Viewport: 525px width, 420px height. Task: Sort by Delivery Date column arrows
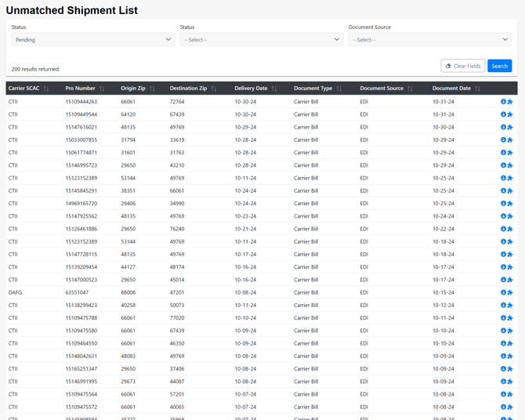[x=274, y=89]
